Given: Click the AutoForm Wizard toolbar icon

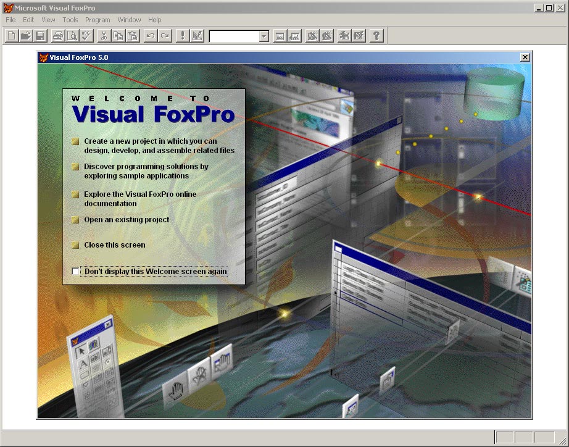Looking at the screenshot, I should tap(344, 36).
